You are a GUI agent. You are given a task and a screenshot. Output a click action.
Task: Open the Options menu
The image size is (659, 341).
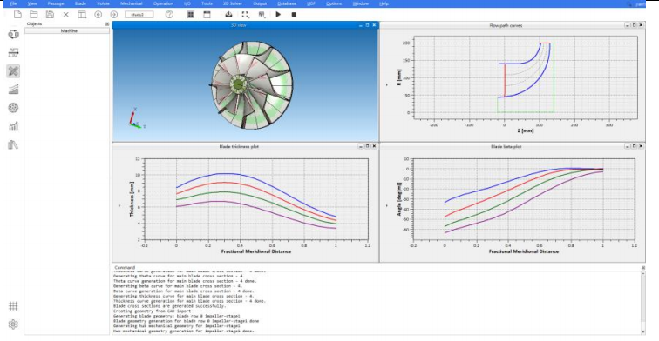click(334, 3)
